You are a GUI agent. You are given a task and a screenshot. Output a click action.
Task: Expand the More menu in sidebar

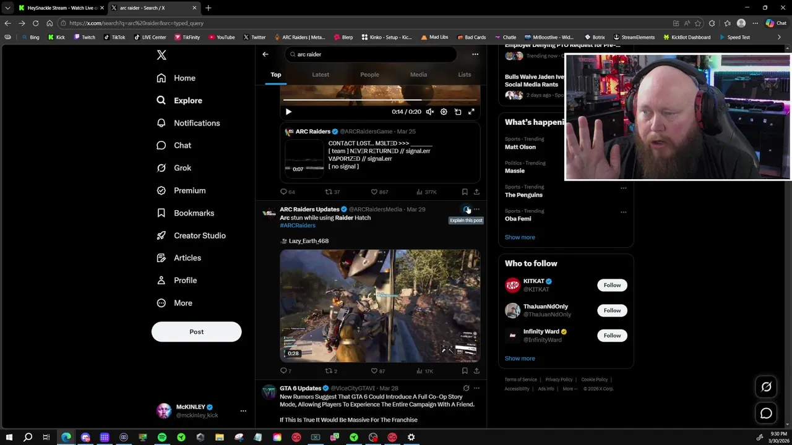[174, 303]
